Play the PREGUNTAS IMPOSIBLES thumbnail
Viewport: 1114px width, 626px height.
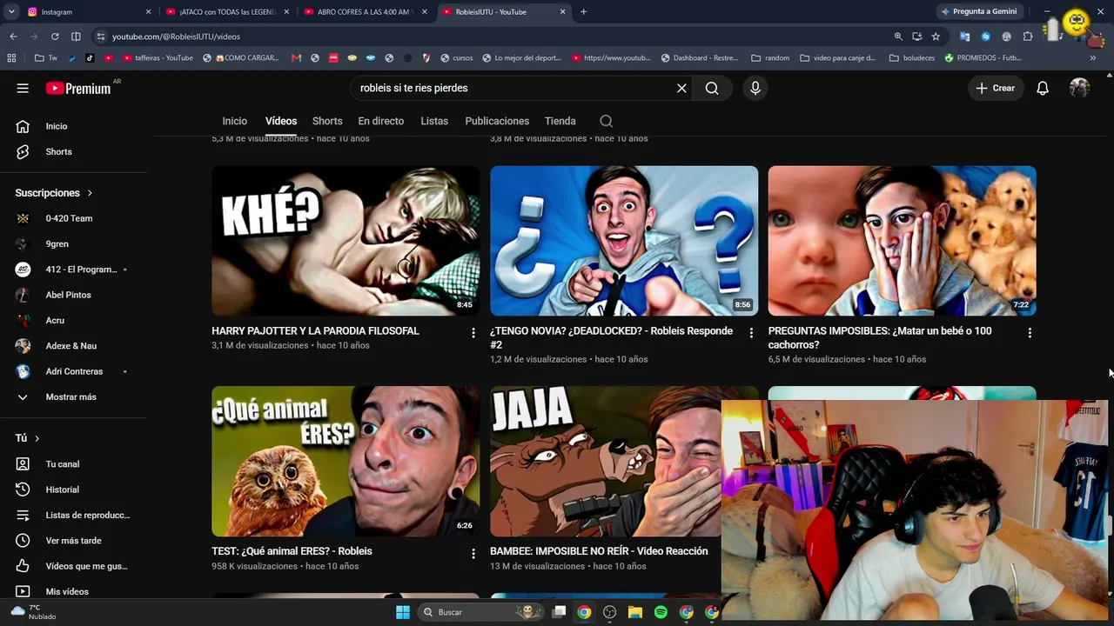(x=902, y=241)
